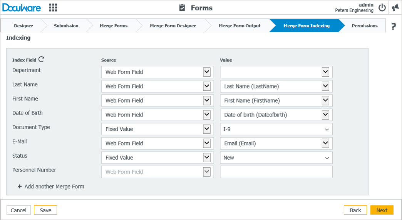
Task: Click the help question mark icon
Action: [x=393, y=26]
